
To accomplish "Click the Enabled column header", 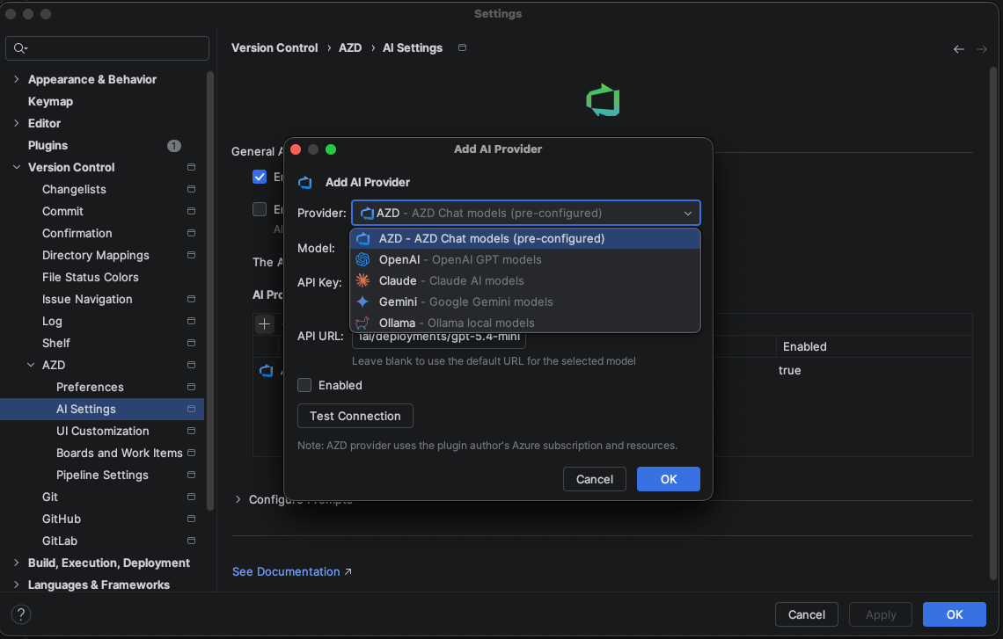I will (805, 346).
